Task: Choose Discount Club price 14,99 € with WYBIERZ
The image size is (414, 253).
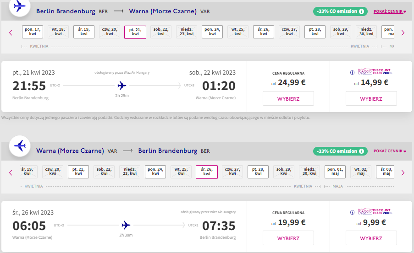Action: coord(371,98)
